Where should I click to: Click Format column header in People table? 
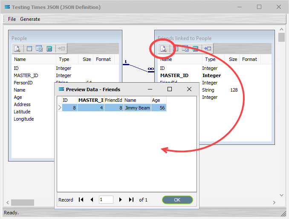[104, 59]
